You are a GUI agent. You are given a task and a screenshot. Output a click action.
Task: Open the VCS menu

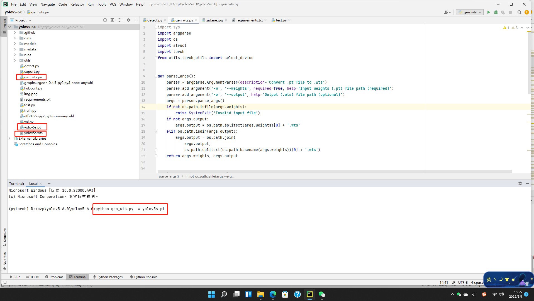[x=113, y=4]
